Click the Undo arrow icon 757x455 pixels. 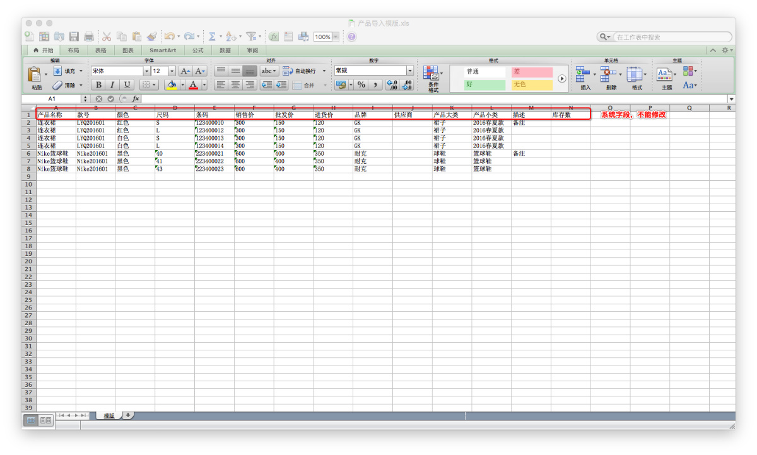[170, 37]
